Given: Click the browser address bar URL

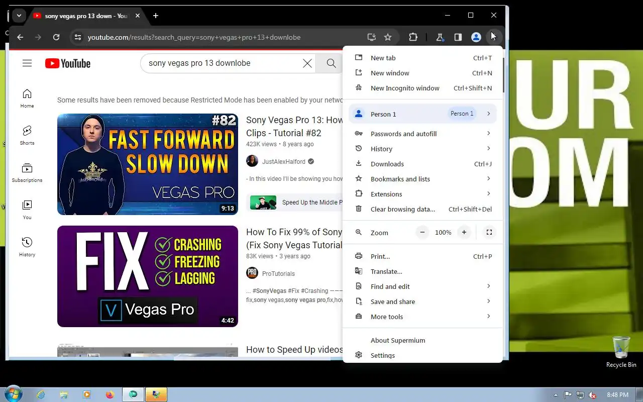Looking at the screenshot, I should click(x=194, y=37).
